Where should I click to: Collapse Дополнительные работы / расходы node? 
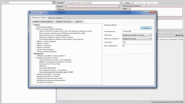[36, 29]
